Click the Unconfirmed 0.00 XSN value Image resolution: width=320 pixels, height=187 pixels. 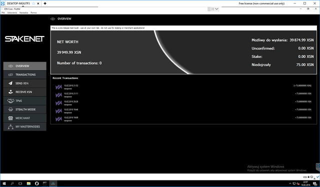[x=305, y=48]
